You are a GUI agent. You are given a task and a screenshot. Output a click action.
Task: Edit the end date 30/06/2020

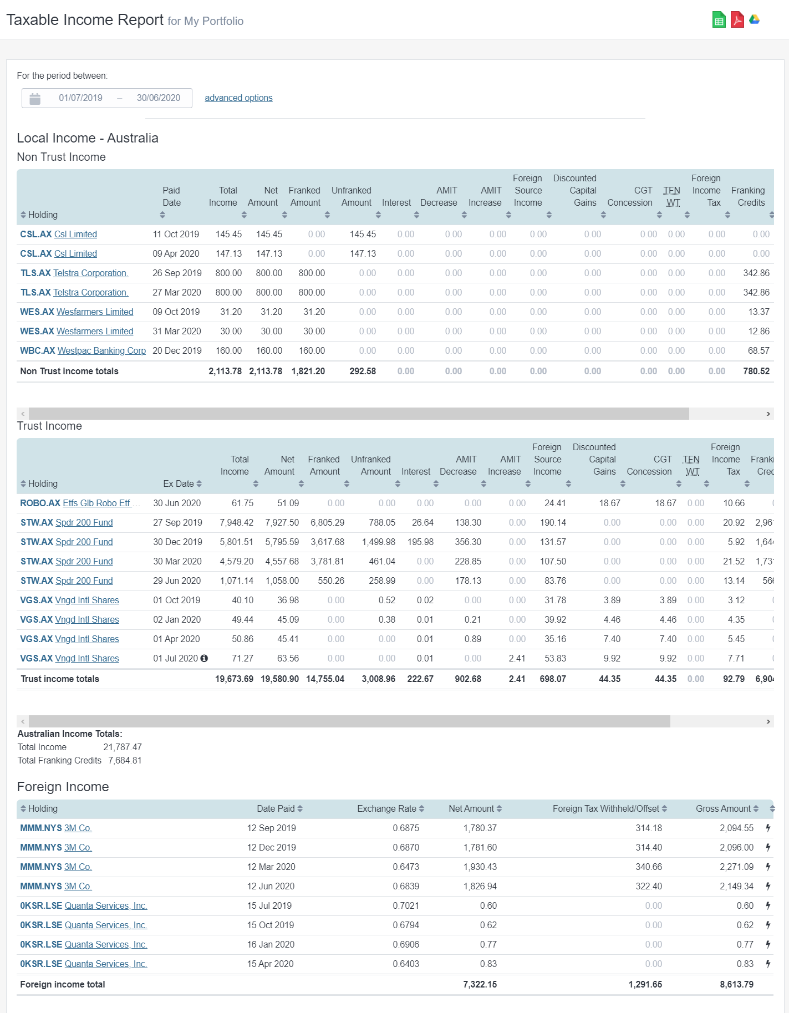[x=159, y=98]
